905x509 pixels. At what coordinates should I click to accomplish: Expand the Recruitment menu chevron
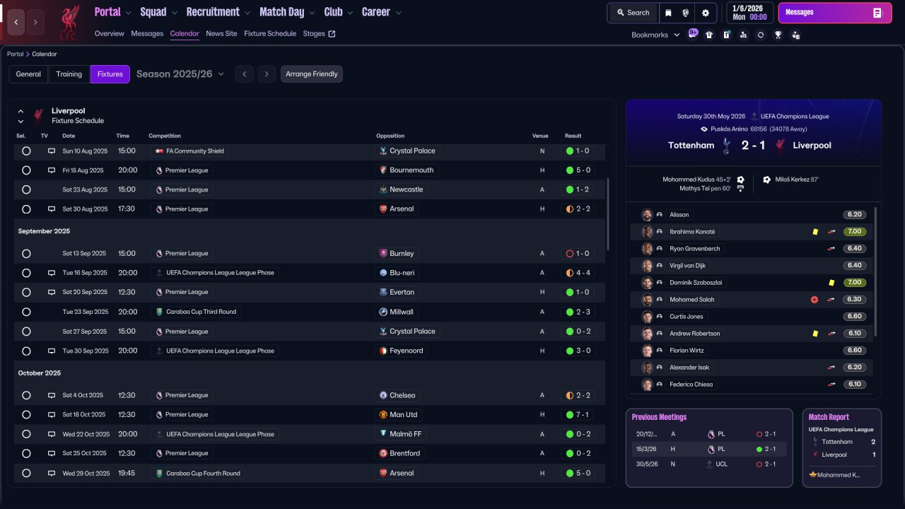pyautogui.click(x=247, y=13)
